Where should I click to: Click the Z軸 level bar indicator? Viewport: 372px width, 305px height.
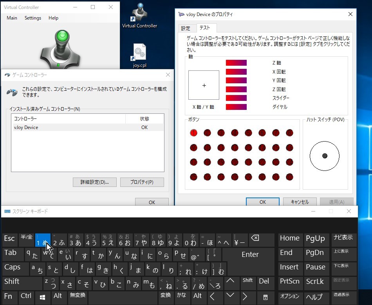(x=236, y=63)
